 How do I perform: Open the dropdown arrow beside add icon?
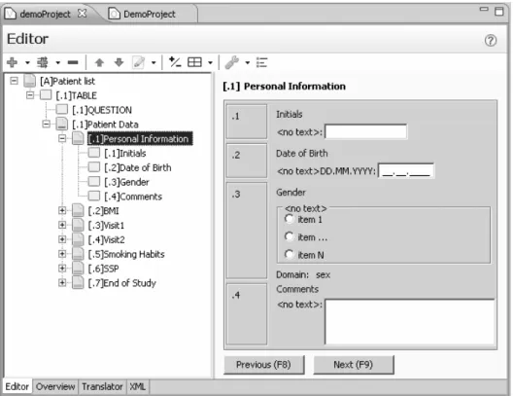point(27,62)
